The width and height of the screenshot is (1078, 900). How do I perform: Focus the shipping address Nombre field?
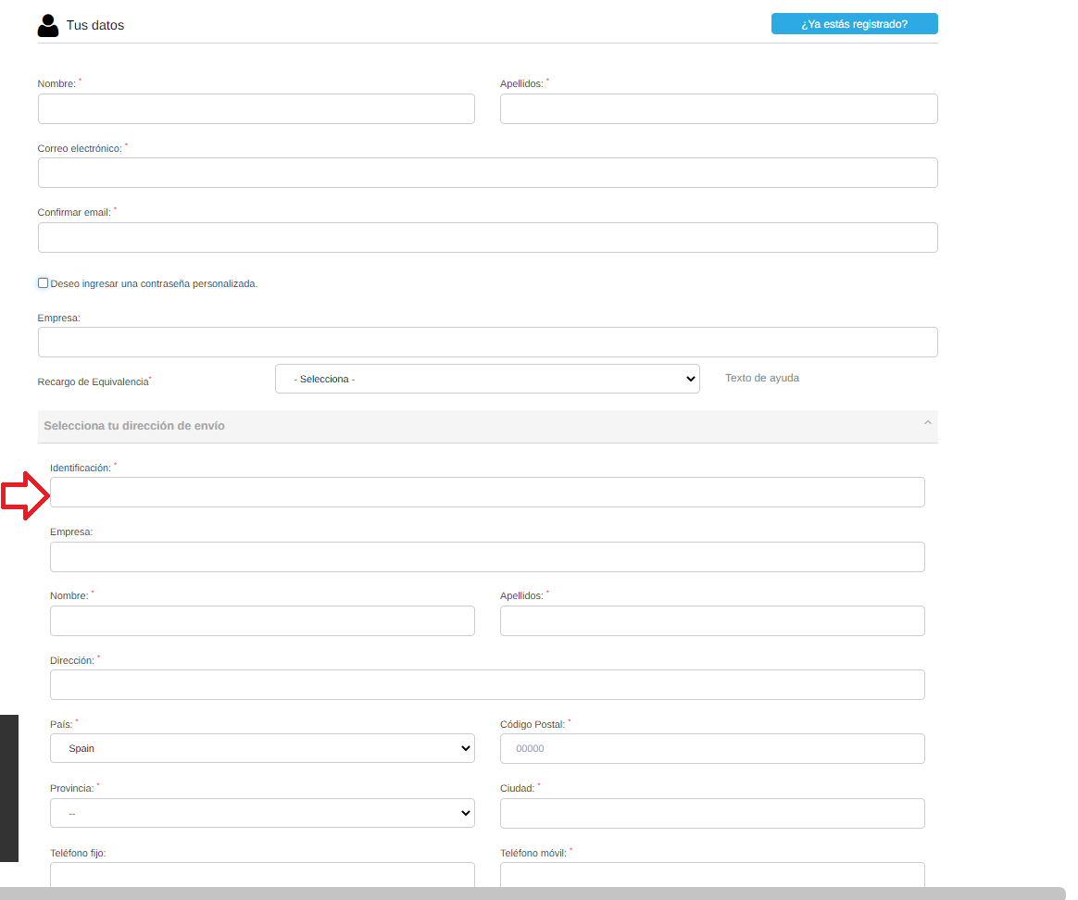point(262,621)
